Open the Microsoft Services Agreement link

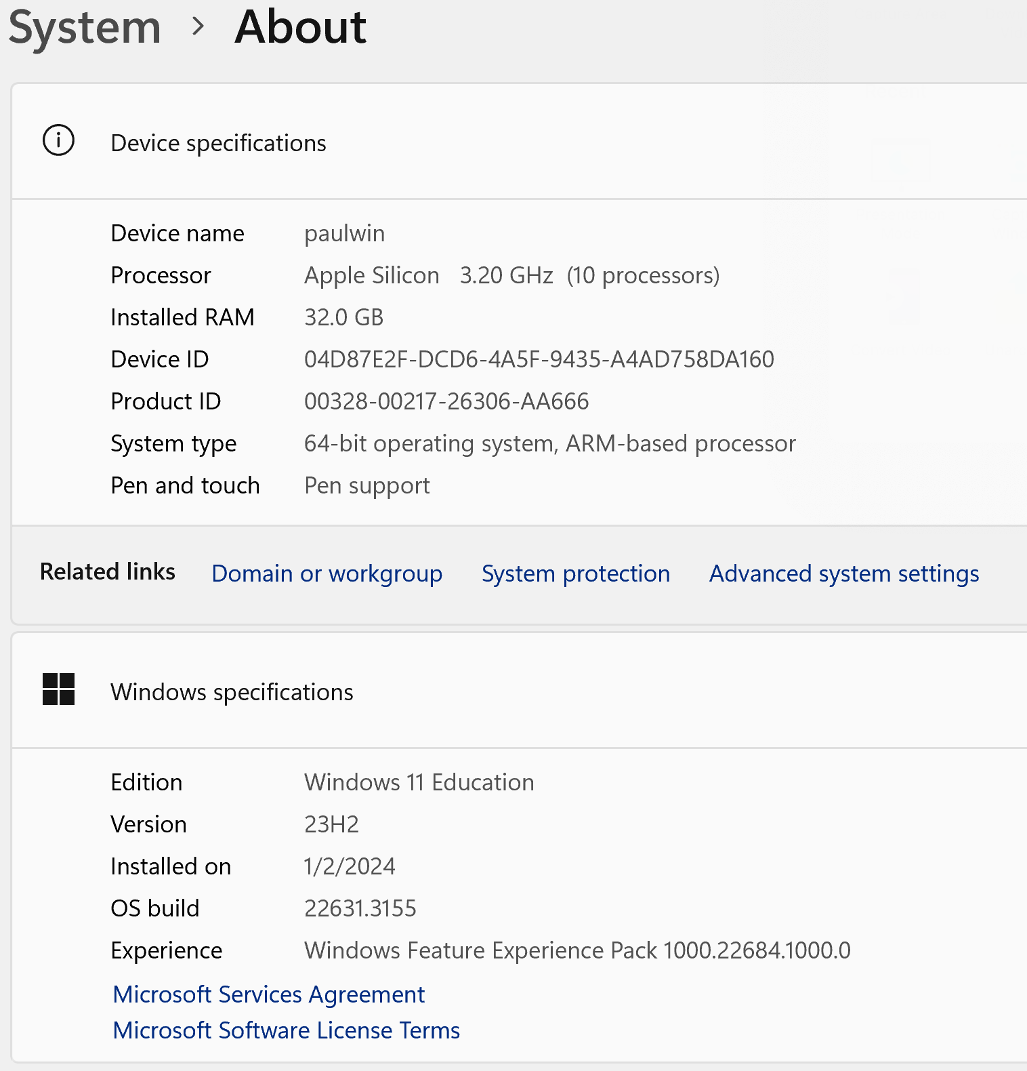tap(269, 994)
